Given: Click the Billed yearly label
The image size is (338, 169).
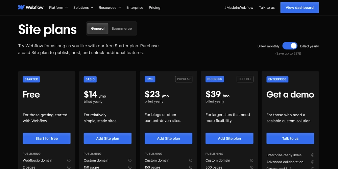Looking at the screenshot, I should (x=310, y=46).
